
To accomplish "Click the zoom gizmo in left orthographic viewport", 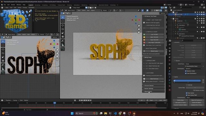I will [57, 50].
